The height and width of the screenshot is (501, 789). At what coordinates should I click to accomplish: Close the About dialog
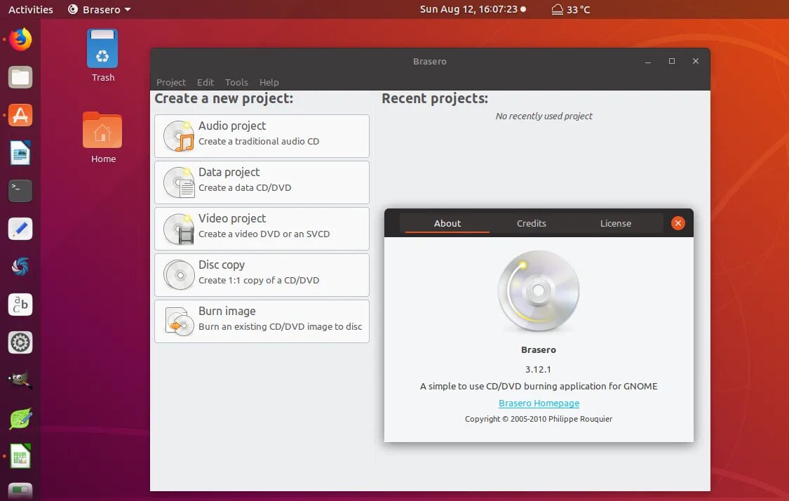[677, 223]
